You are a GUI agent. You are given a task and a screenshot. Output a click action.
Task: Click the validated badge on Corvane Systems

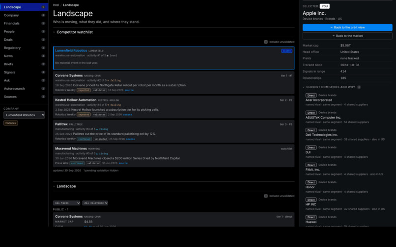[99, 90]
